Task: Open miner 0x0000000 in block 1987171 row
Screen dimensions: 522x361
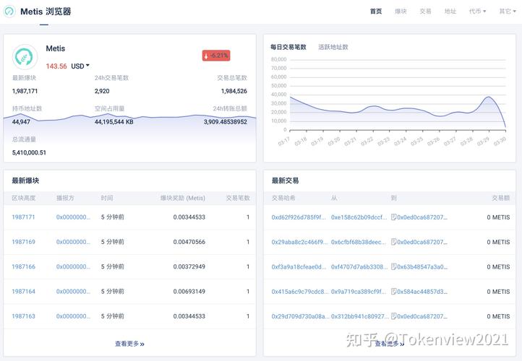Action: point(73,217)
